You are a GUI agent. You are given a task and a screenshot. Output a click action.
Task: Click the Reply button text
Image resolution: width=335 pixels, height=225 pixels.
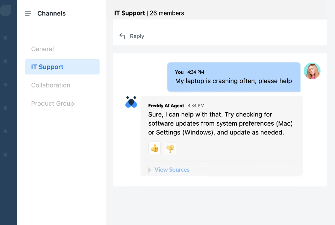click(137, 36)
